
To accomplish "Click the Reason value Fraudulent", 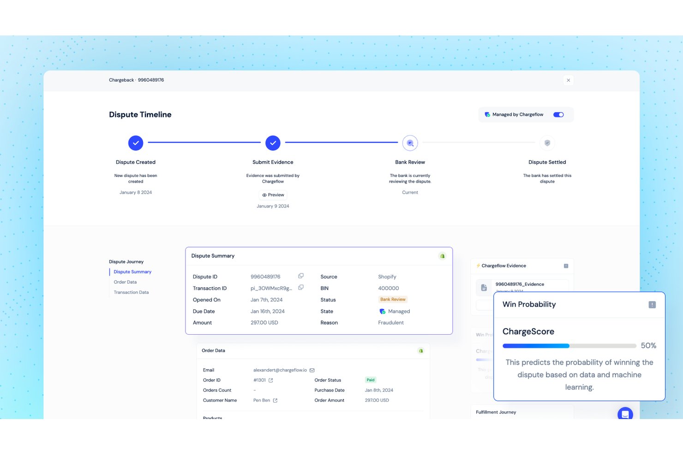I will point(391,323).
